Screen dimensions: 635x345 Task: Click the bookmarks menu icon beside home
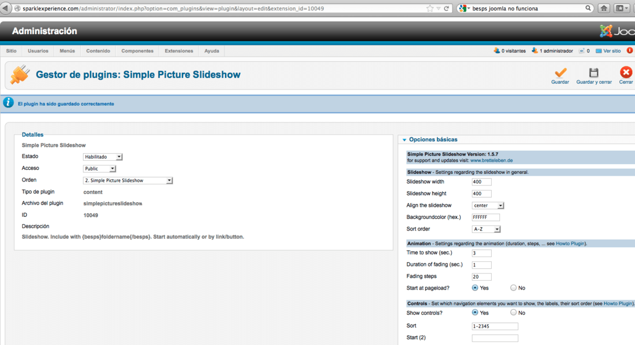coord(621,8)
